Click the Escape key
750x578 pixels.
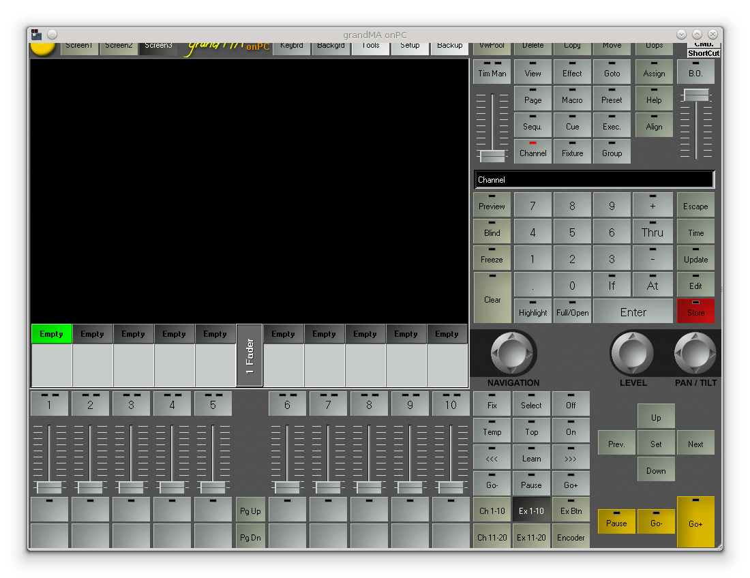click(695, 204)
